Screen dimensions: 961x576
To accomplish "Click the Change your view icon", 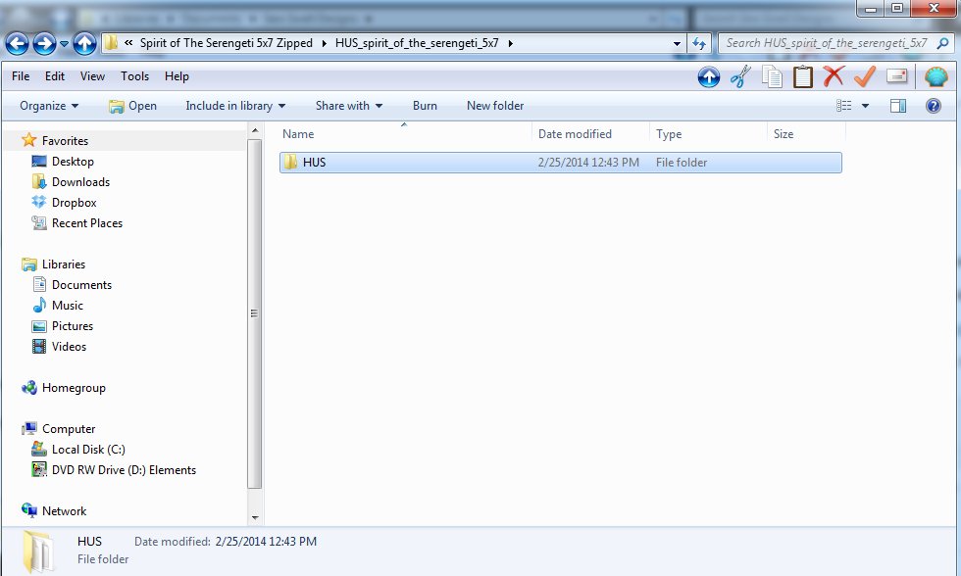I will pos(844,106).
